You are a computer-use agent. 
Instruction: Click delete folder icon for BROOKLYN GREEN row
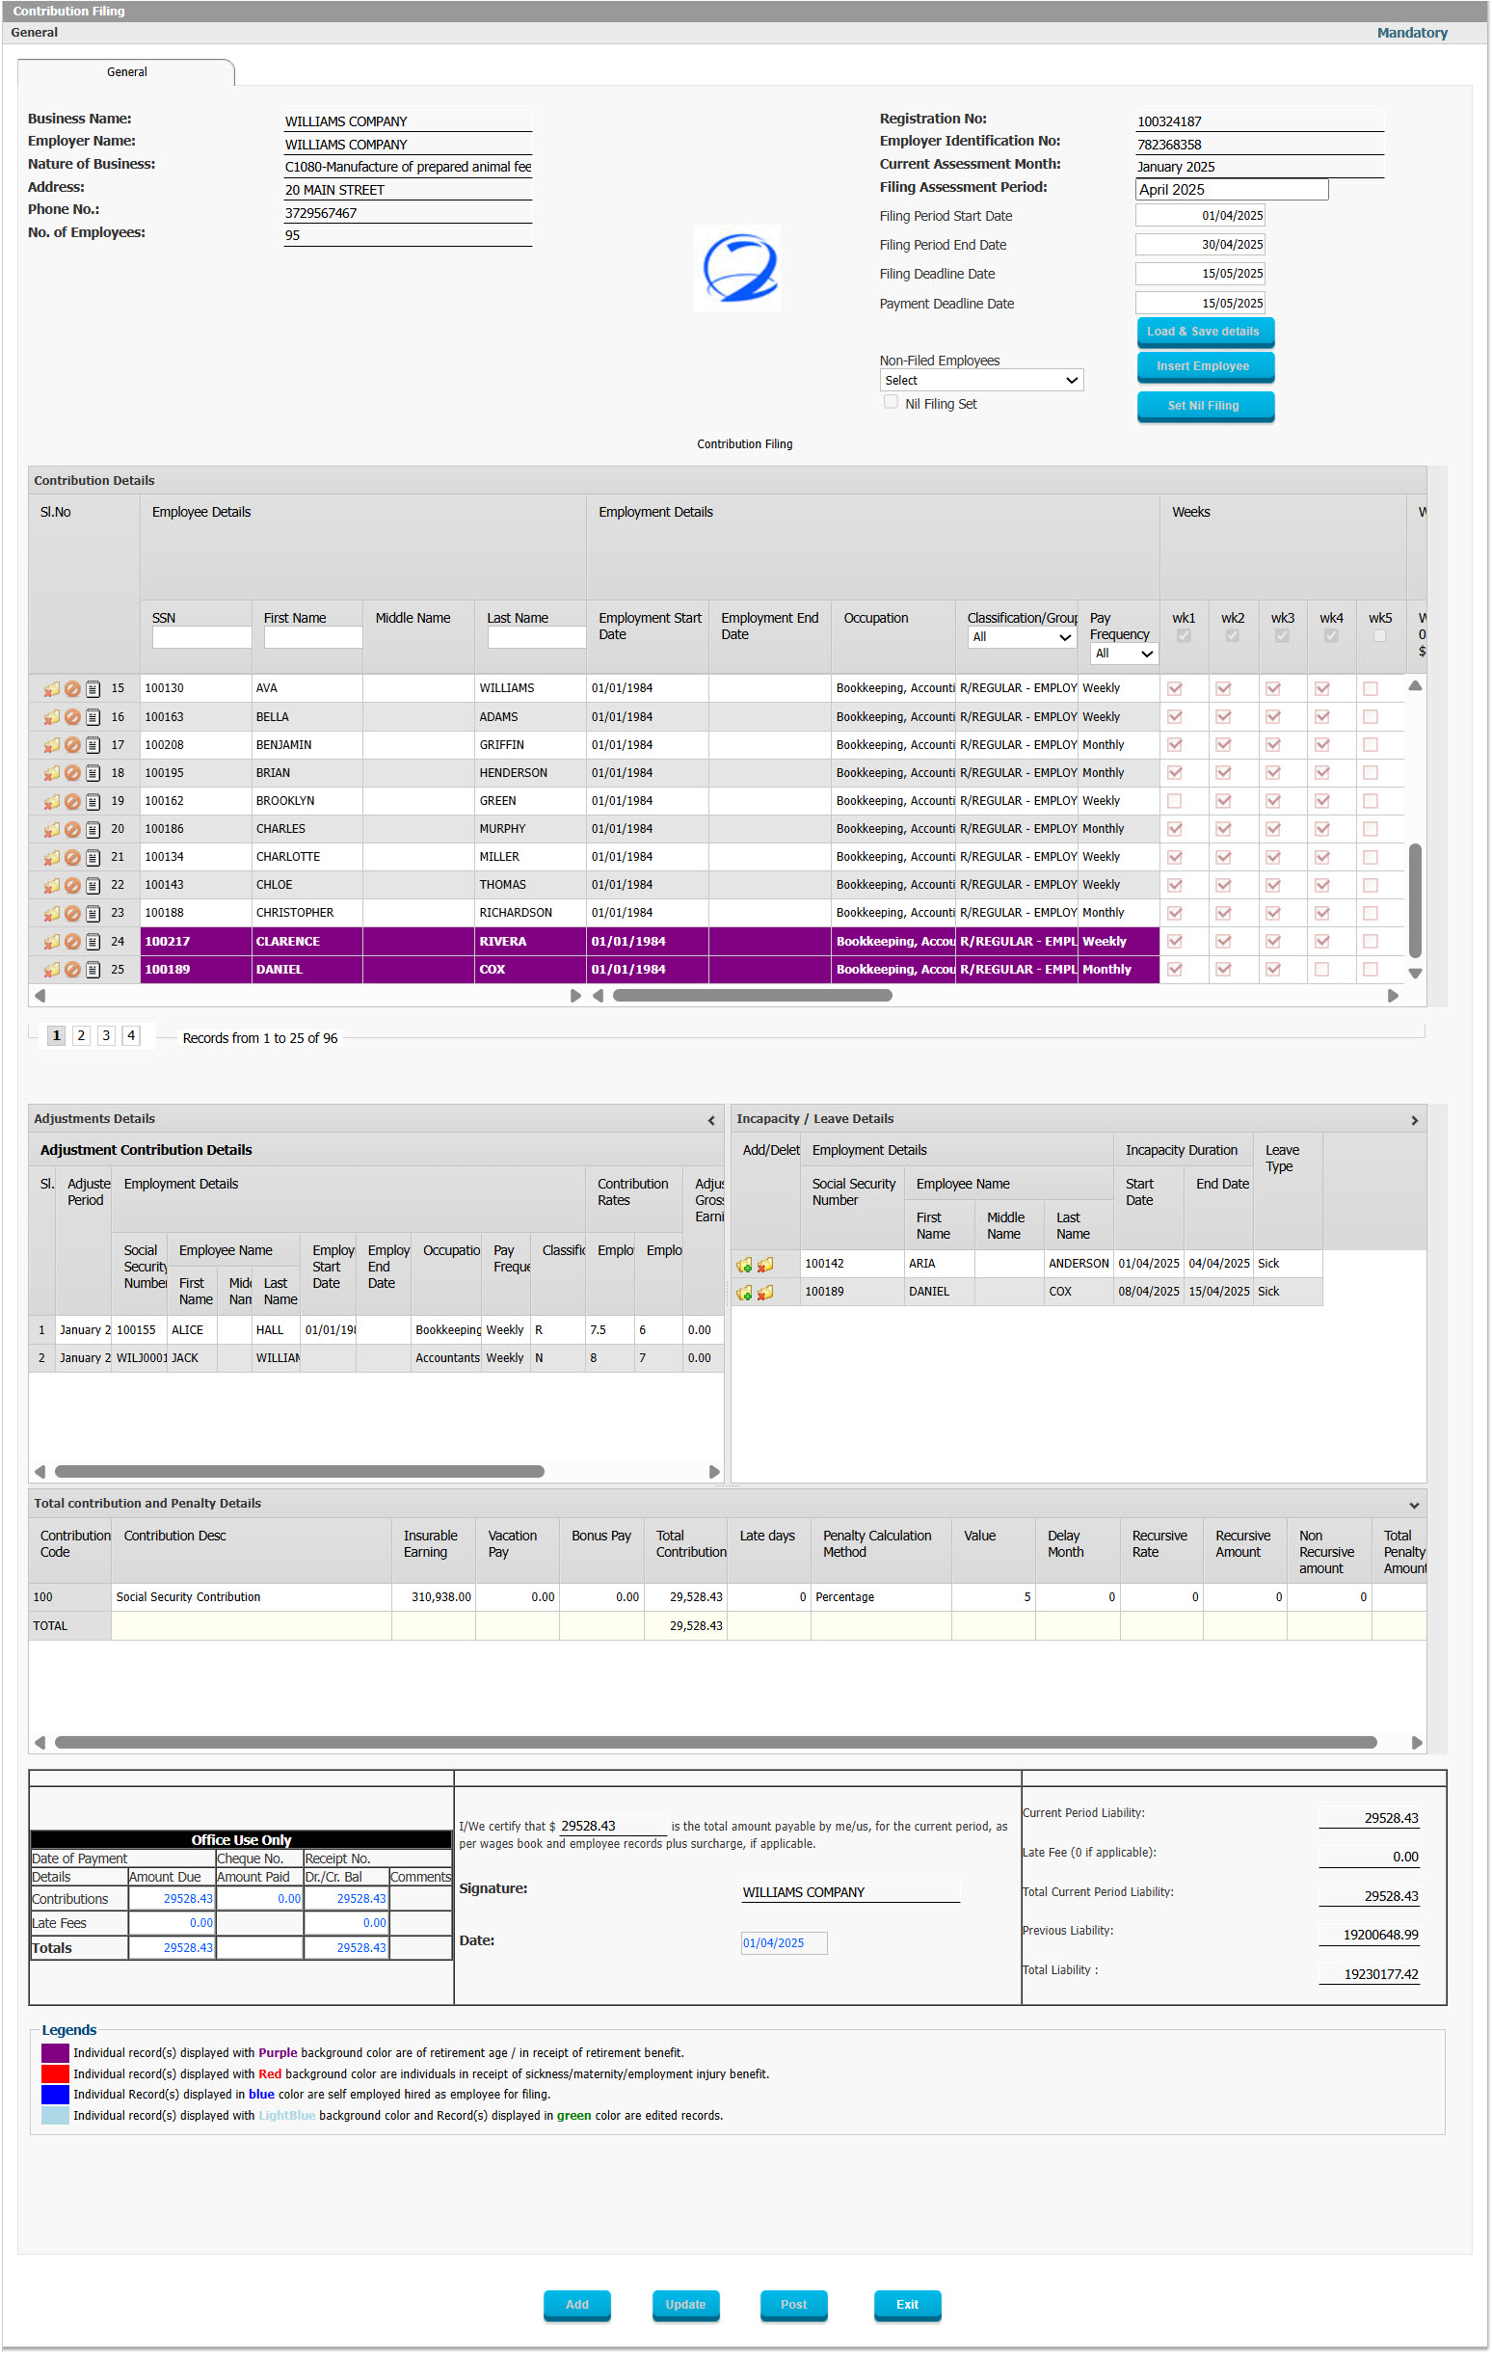[52, 801]
